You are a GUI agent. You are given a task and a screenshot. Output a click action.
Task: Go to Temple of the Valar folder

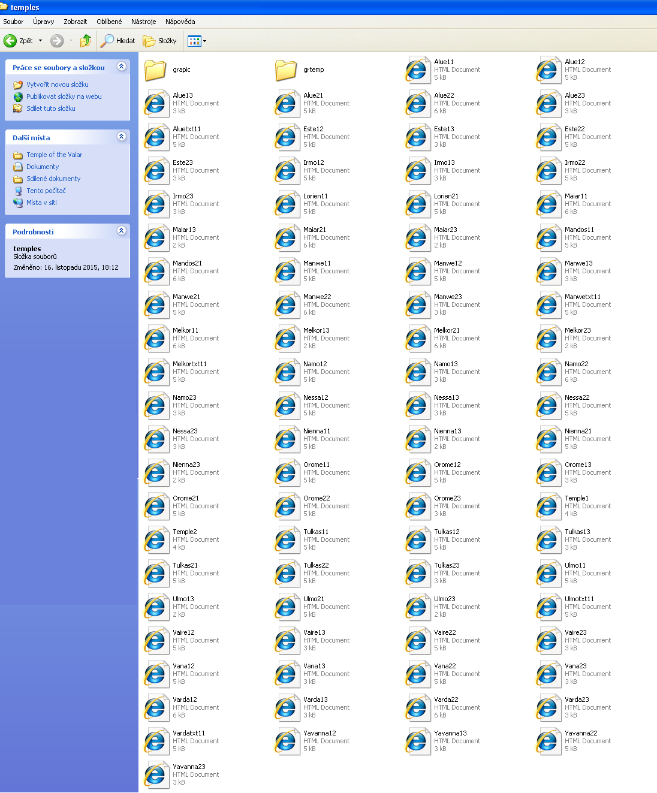54,155
